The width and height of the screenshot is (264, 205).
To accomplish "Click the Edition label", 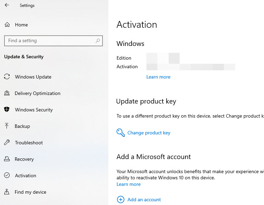I will (x=124, y=58).
